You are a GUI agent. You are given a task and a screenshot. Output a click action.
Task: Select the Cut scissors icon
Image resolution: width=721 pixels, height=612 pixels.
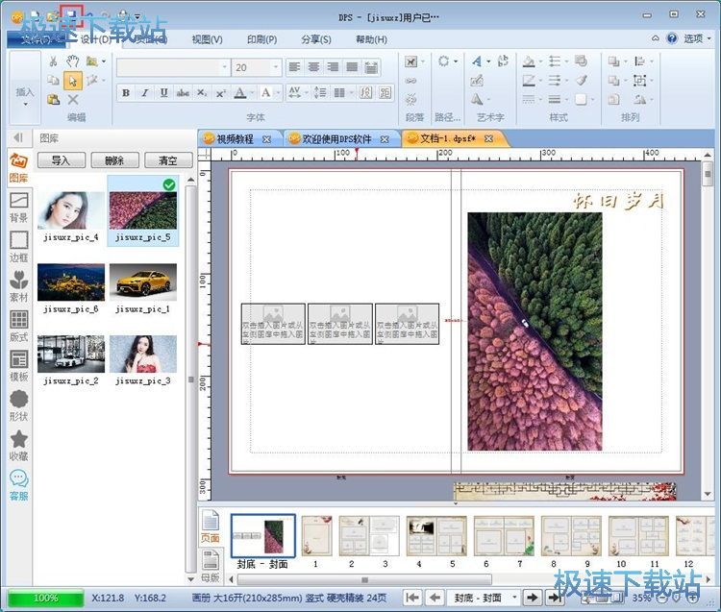coord(53,61)
